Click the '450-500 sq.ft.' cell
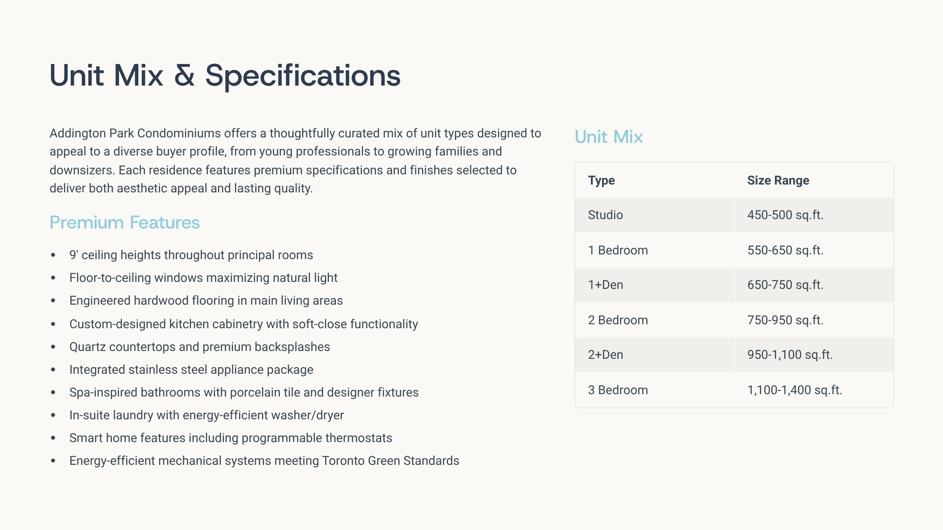This screenshot has width=943, height=530. (x=785, y=215)
